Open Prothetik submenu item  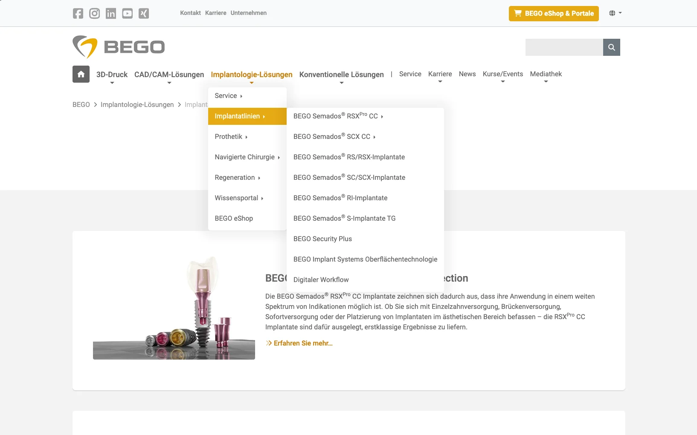247,137
